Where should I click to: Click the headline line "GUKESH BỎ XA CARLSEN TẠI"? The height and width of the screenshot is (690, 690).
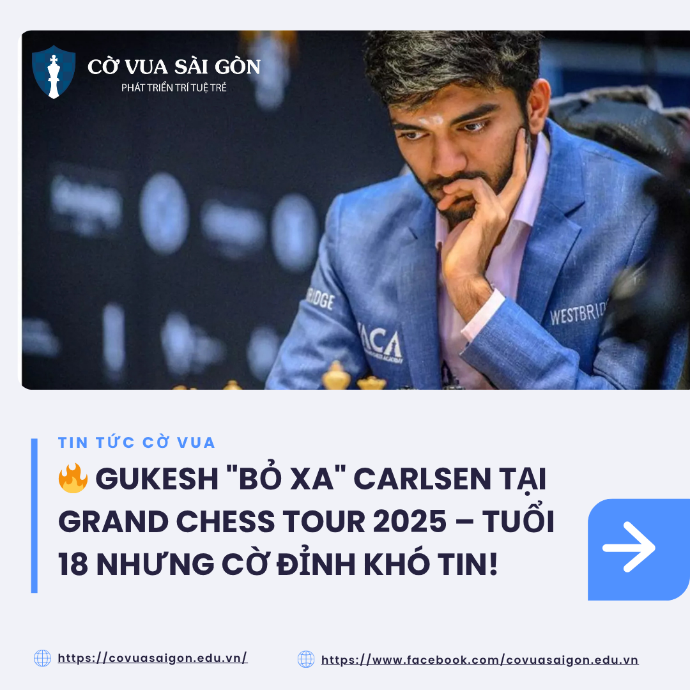click(321, 479)
